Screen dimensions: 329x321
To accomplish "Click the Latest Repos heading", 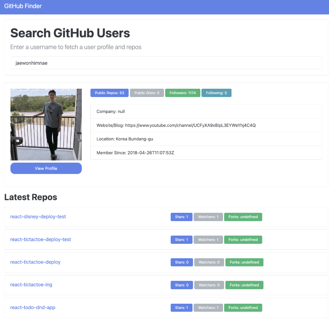I will [31, 197].
